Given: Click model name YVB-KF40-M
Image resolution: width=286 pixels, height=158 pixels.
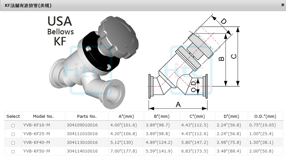Looking at the screenshot, I should tap(36, 142).
